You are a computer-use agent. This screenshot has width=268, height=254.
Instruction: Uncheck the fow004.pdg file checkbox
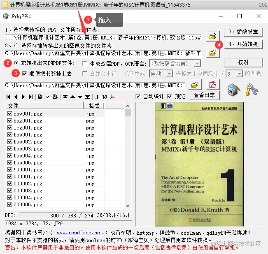[x=9, y=156]
